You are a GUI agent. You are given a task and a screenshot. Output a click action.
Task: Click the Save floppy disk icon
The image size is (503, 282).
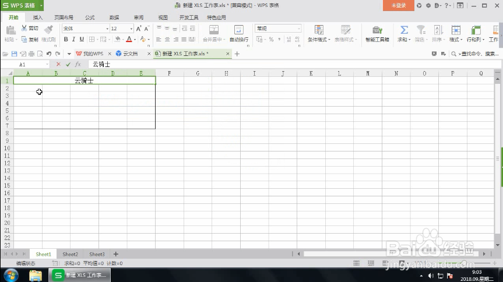14,54
